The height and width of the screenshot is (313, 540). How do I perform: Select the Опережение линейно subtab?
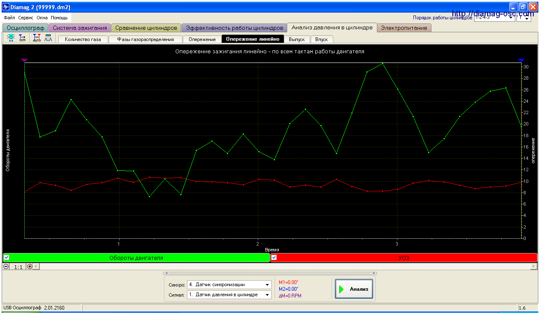click(253, 39)
